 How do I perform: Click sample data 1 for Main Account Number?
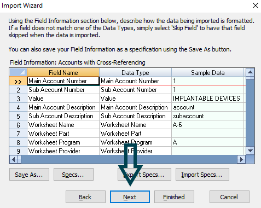point(207,81)
